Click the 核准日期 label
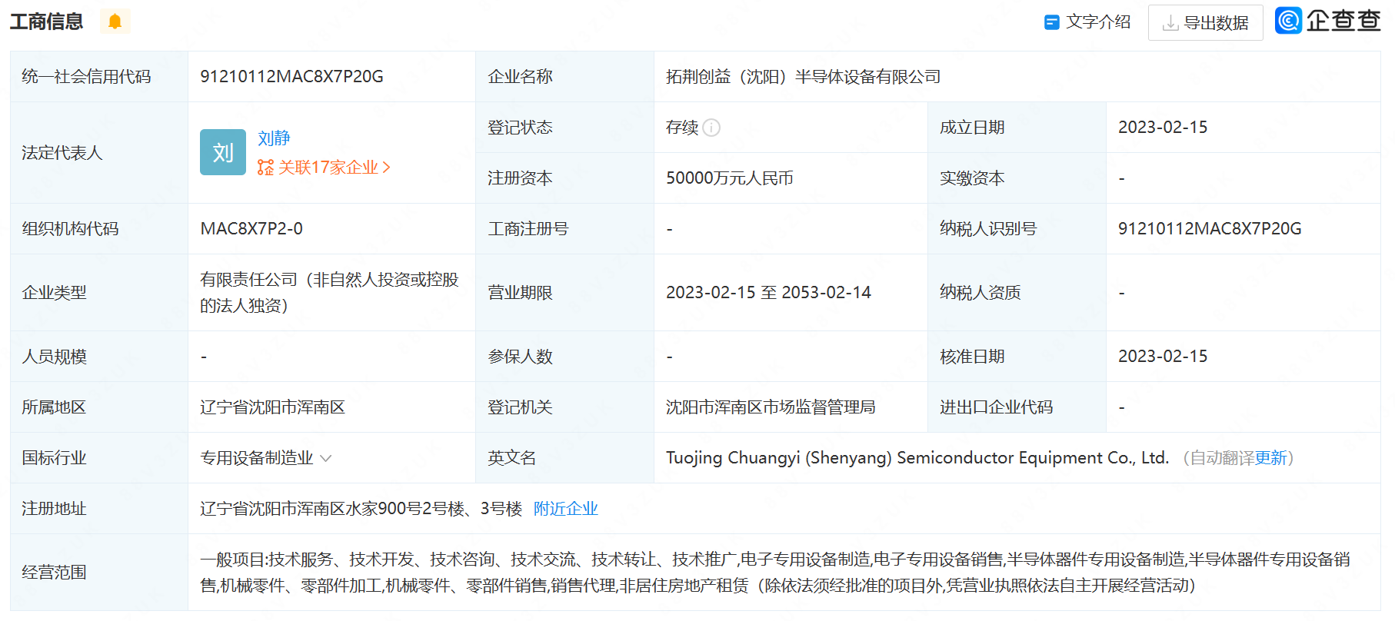 tap(972, 357)
